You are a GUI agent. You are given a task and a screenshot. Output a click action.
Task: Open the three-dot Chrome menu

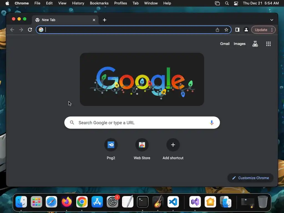click(x=272, y=30)
